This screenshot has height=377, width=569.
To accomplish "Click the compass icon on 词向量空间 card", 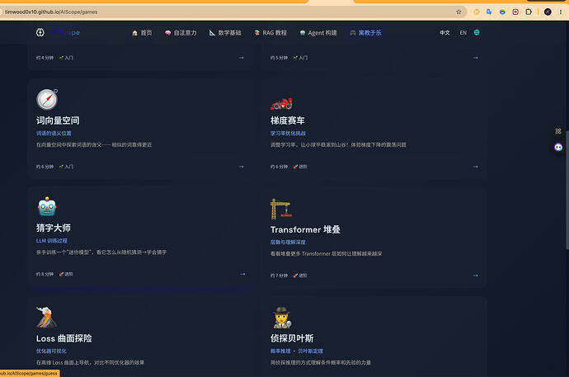I will (x=47, y=99).
